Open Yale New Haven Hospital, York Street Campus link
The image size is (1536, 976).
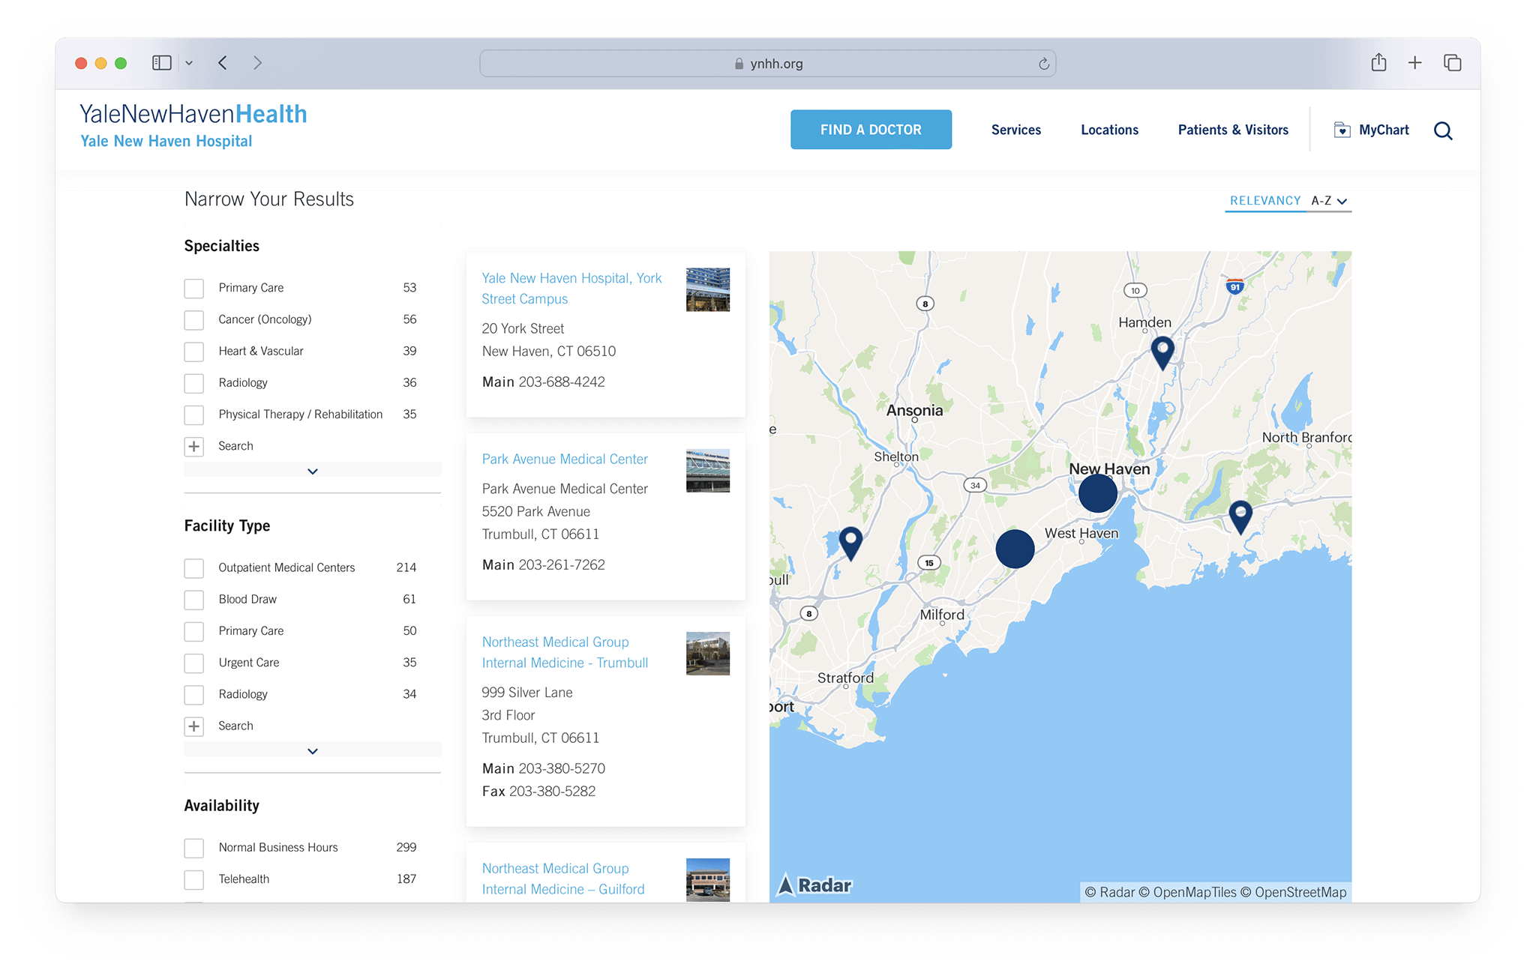pos(571,289)
